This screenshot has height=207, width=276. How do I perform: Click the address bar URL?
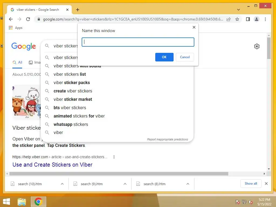click(x=133, y=19)
